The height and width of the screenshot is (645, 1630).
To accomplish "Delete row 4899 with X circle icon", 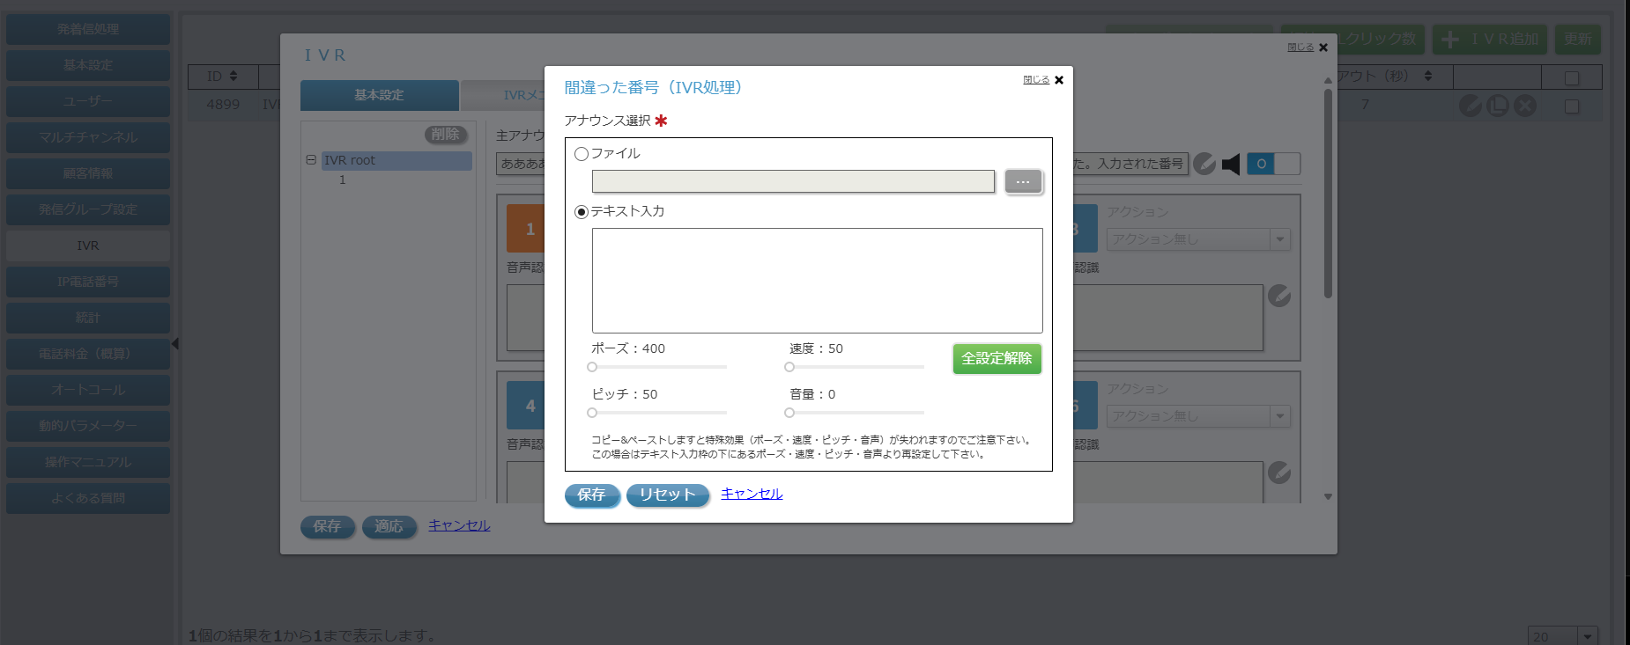I will pyautogui.click(x=1525, y=106).
